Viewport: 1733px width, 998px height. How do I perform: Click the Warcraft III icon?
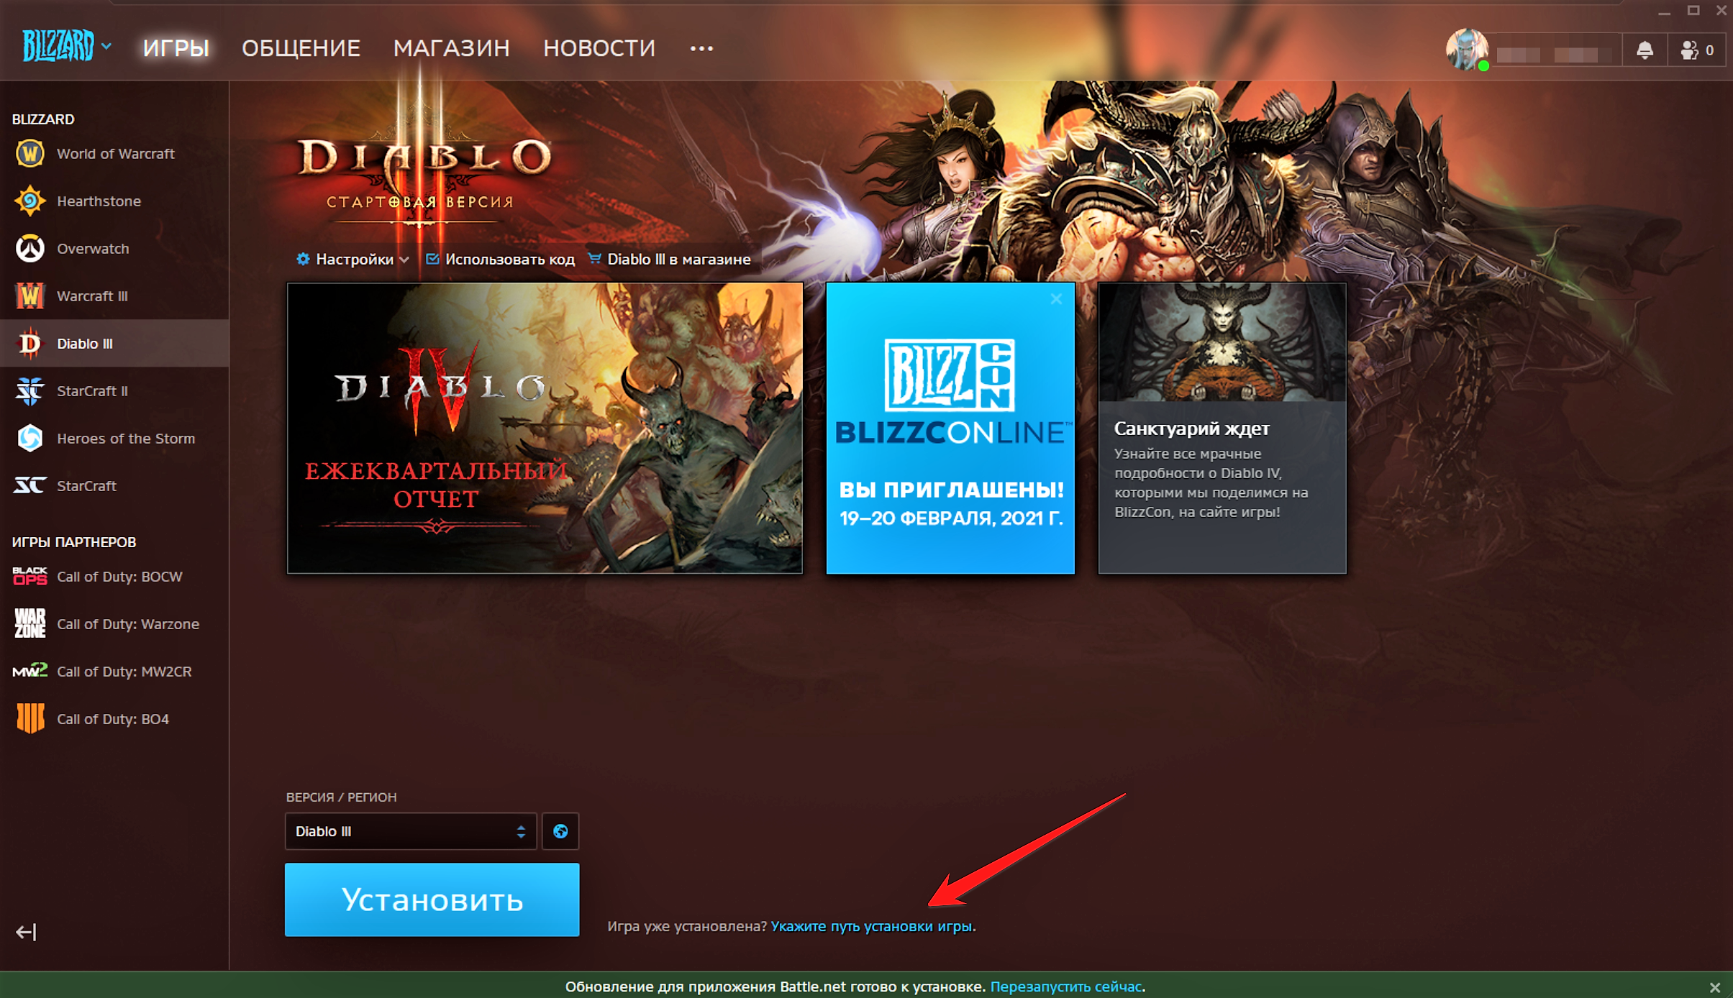point(29,295)
